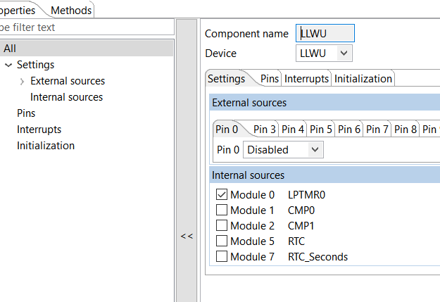The height and width of the screenshot is (302, 440).
Task: Select the Pin 7 tab
Action: pos(377,130)
